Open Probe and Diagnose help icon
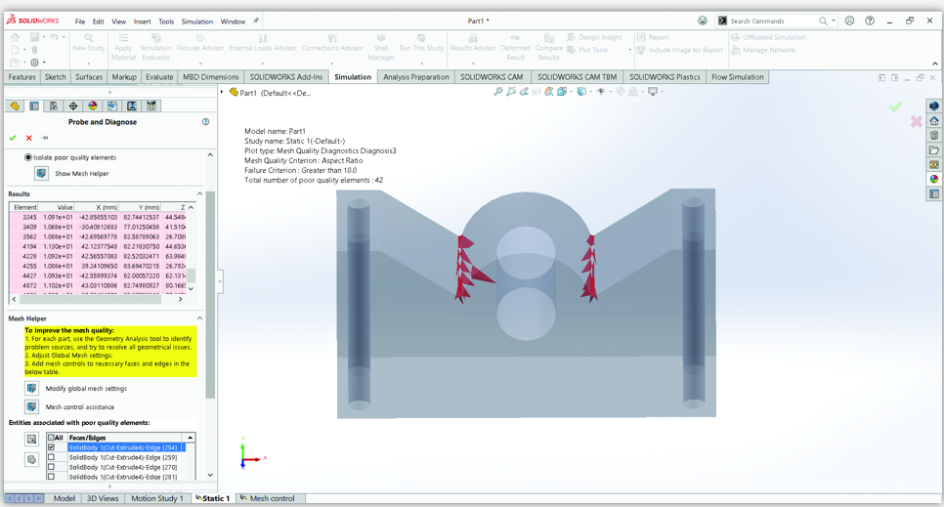This screenshot has height=507, width=944. point(205,122)
